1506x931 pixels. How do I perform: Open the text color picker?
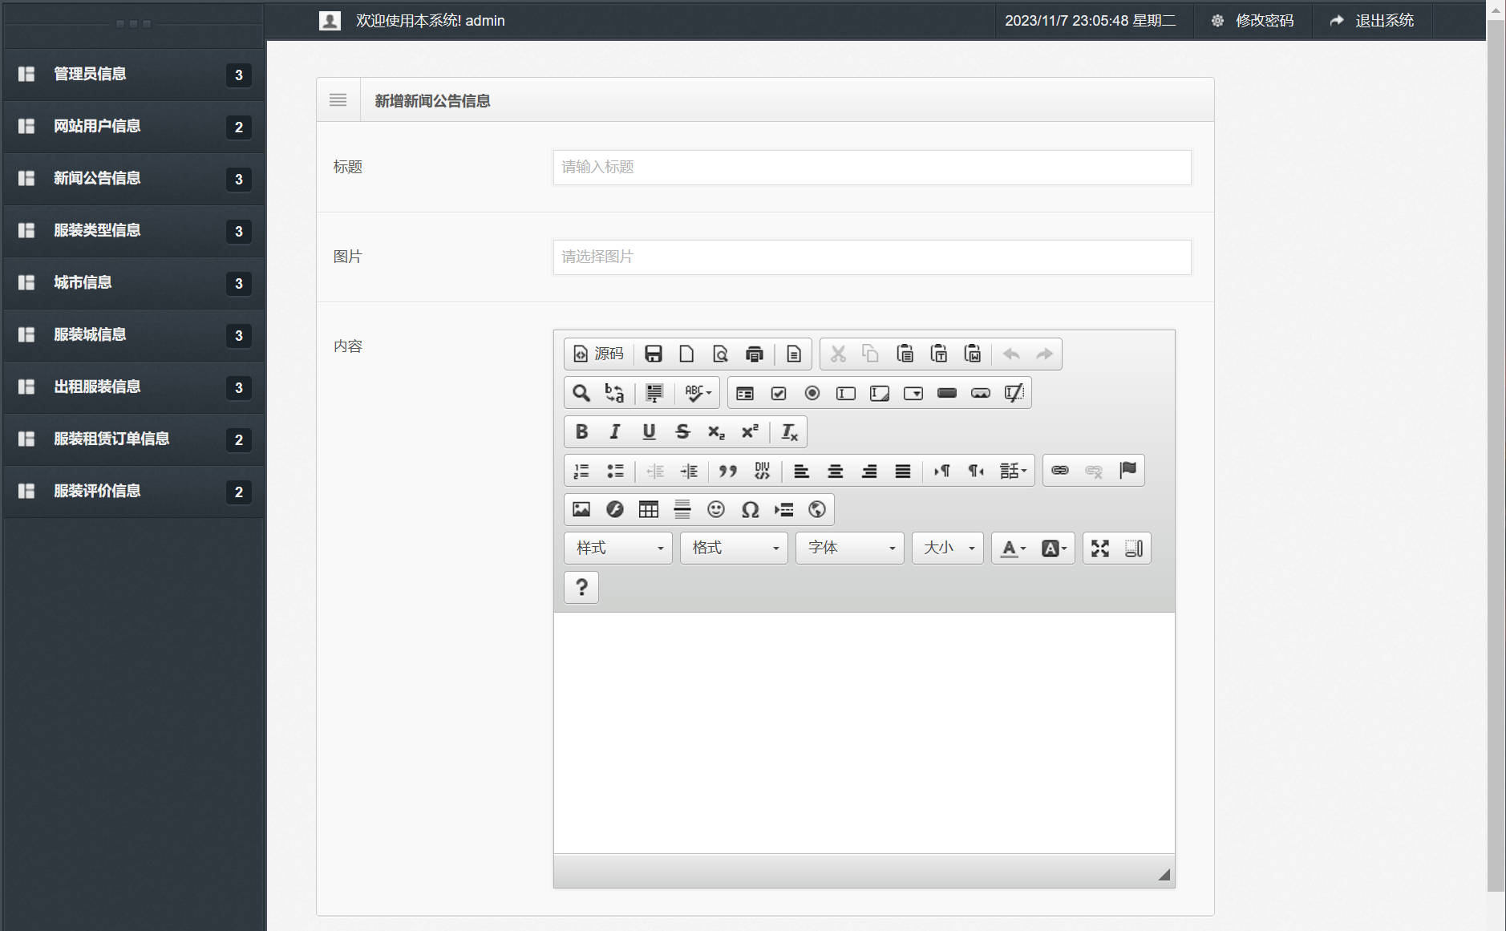point(1013,548)
